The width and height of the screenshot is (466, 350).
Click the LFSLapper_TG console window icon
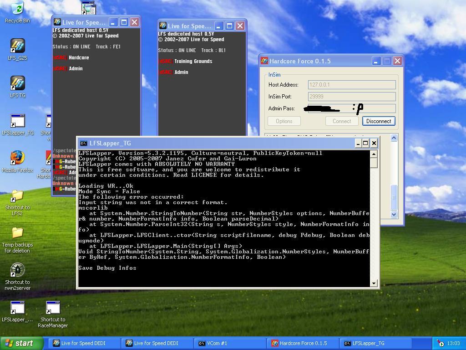pos(84,144)
